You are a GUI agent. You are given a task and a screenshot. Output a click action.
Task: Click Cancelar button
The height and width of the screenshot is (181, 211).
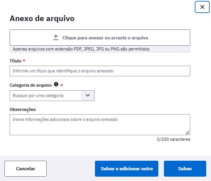click(x=26, y=169)
